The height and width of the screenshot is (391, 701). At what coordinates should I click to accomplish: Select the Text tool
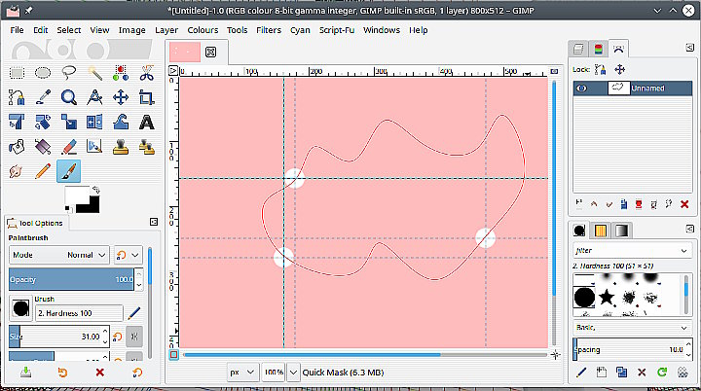pos(147,122)
